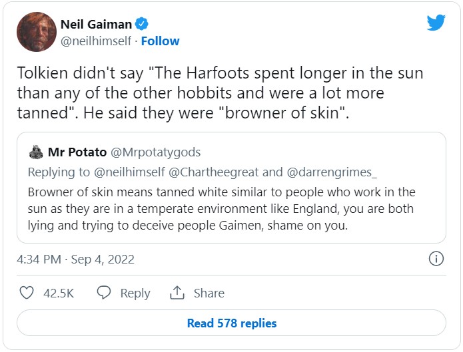
Task: Like the tweet with heart icon
Action: 27,293
